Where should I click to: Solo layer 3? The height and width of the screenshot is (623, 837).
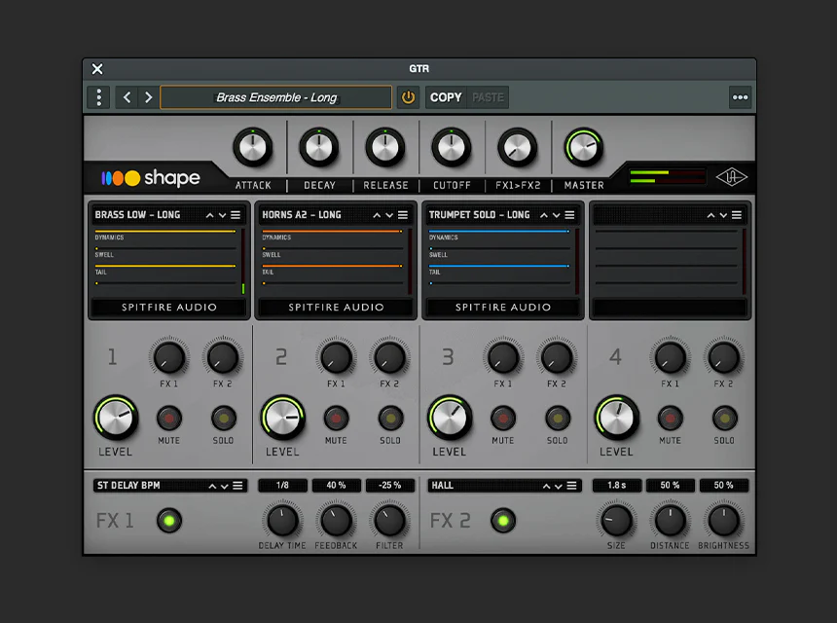558,419
